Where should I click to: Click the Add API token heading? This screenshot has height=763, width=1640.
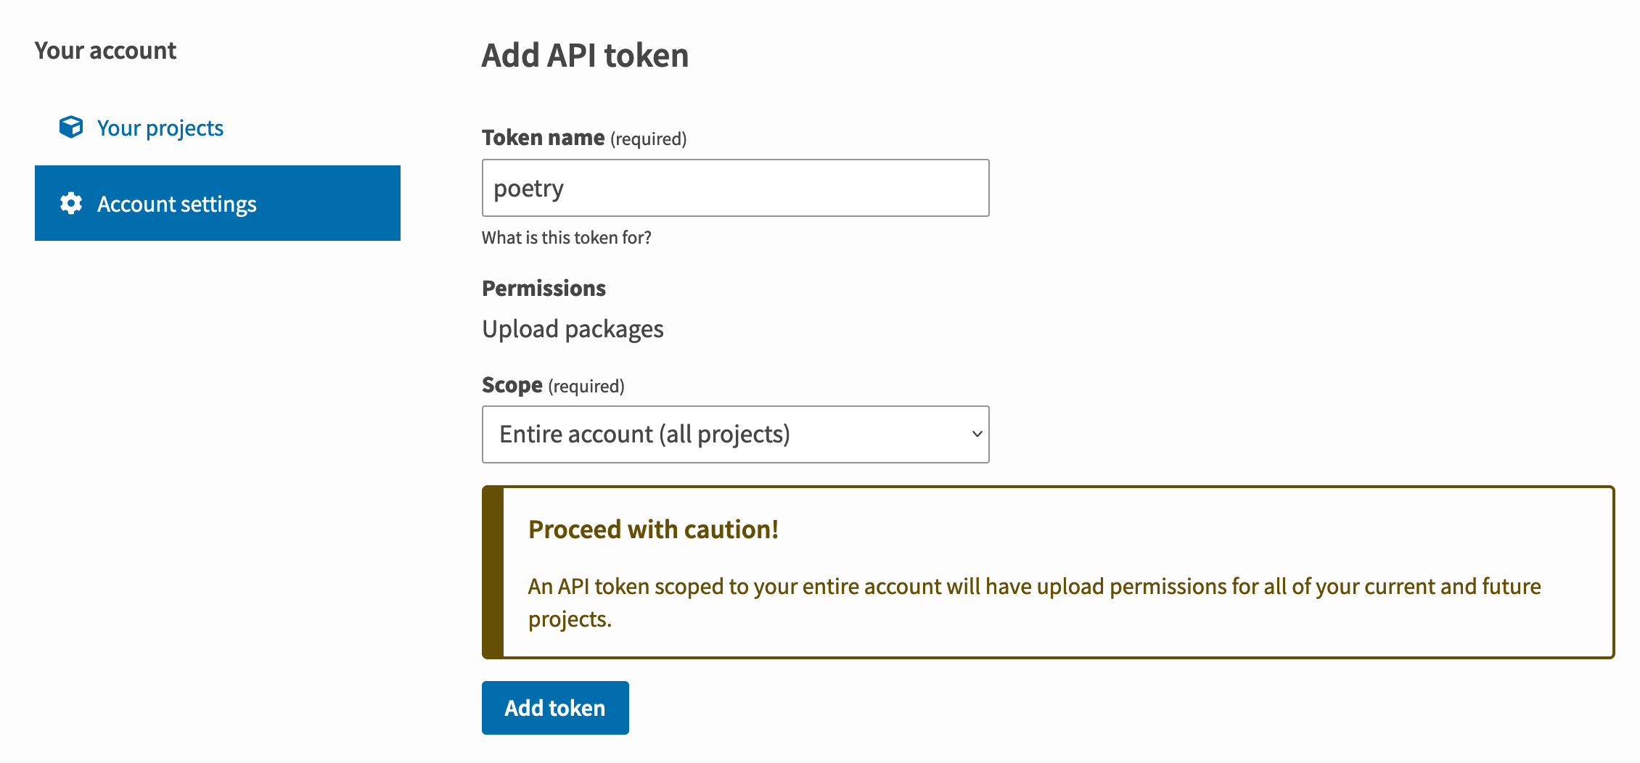pos(585,56)
